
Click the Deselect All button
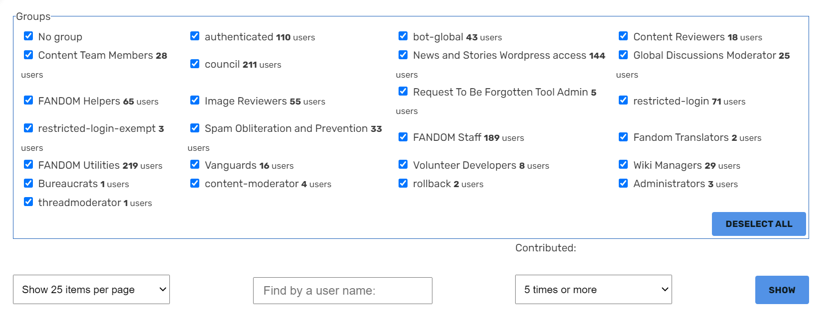pyautogui.click(x=758, y=224)
